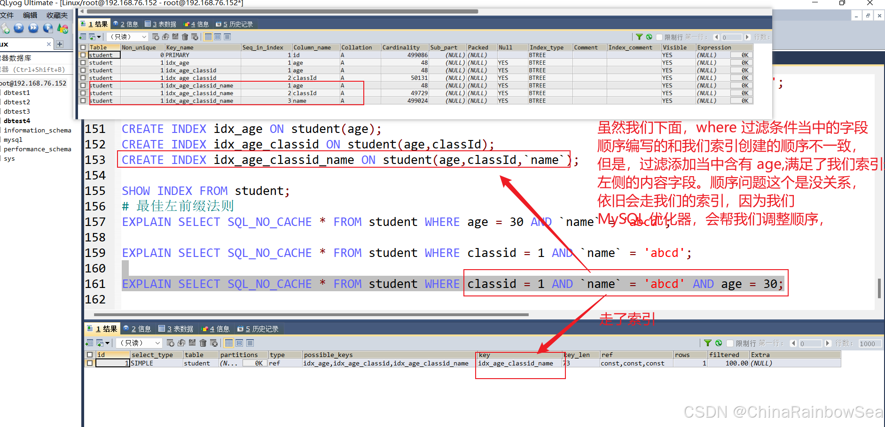The width and height of the screenshot is (885, 427).
Task: Click the refresh icon beside bottom filter funnel
Action: click(719, 343)
